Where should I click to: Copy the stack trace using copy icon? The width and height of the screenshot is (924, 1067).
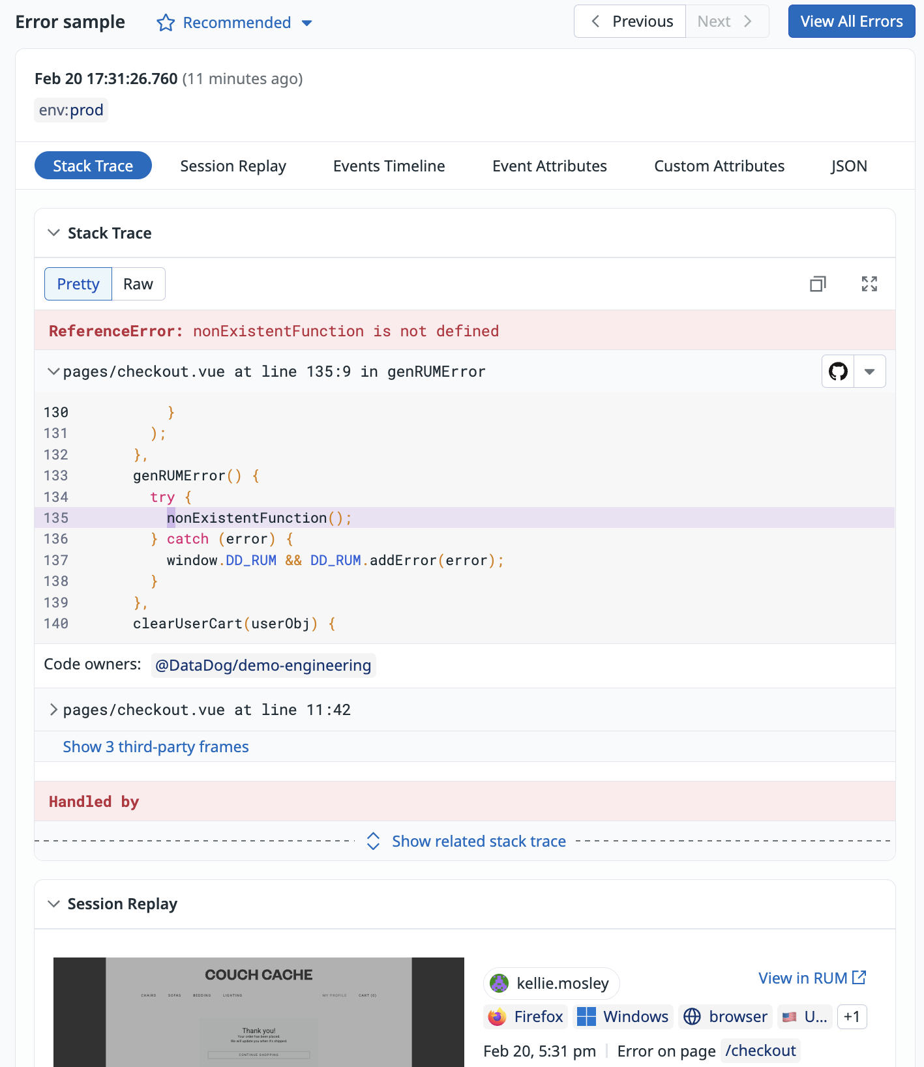tap(818, 284)
